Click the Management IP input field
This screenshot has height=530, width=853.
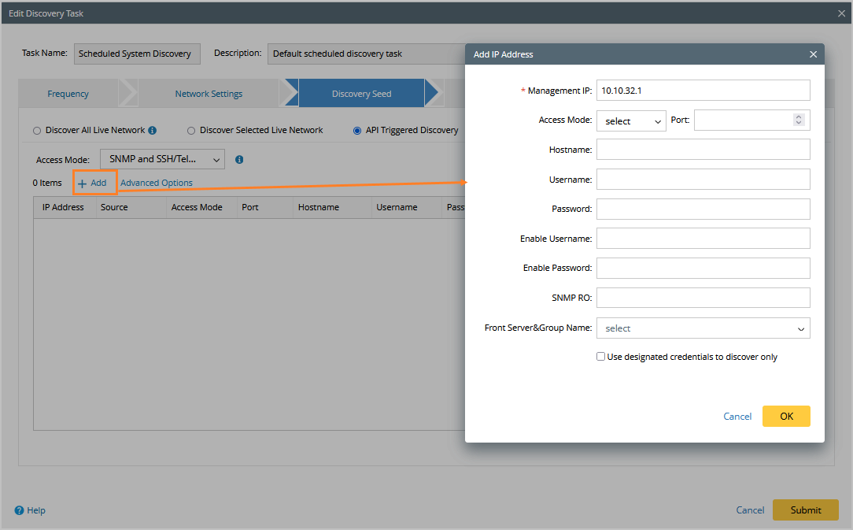click(x=703, y=91)
